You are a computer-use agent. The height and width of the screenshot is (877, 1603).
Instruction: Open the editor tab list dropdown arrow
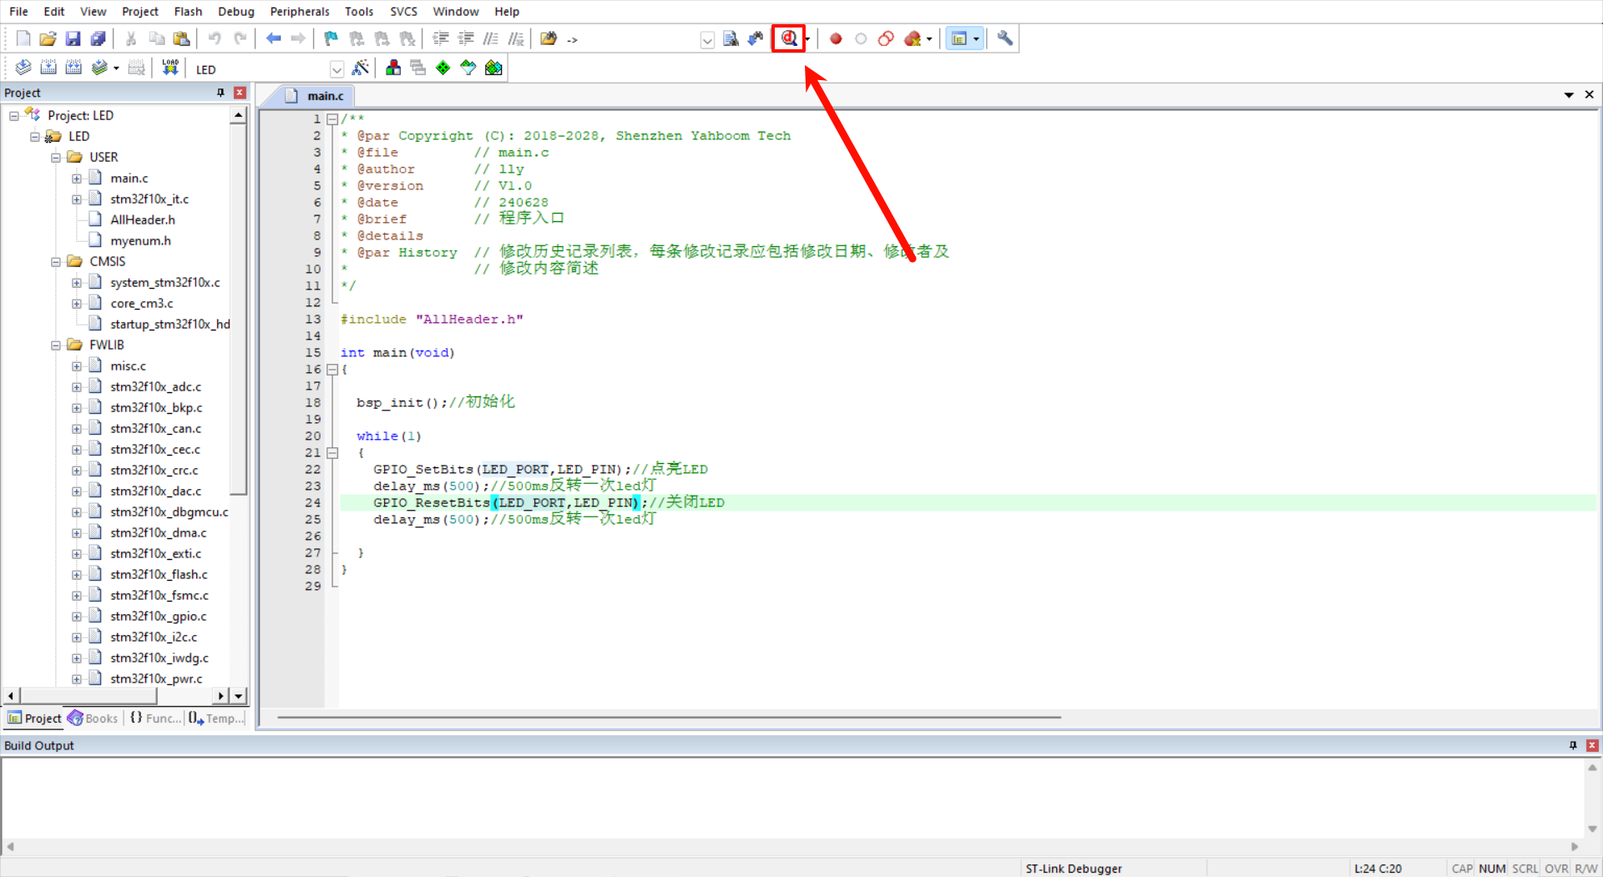1569,95
